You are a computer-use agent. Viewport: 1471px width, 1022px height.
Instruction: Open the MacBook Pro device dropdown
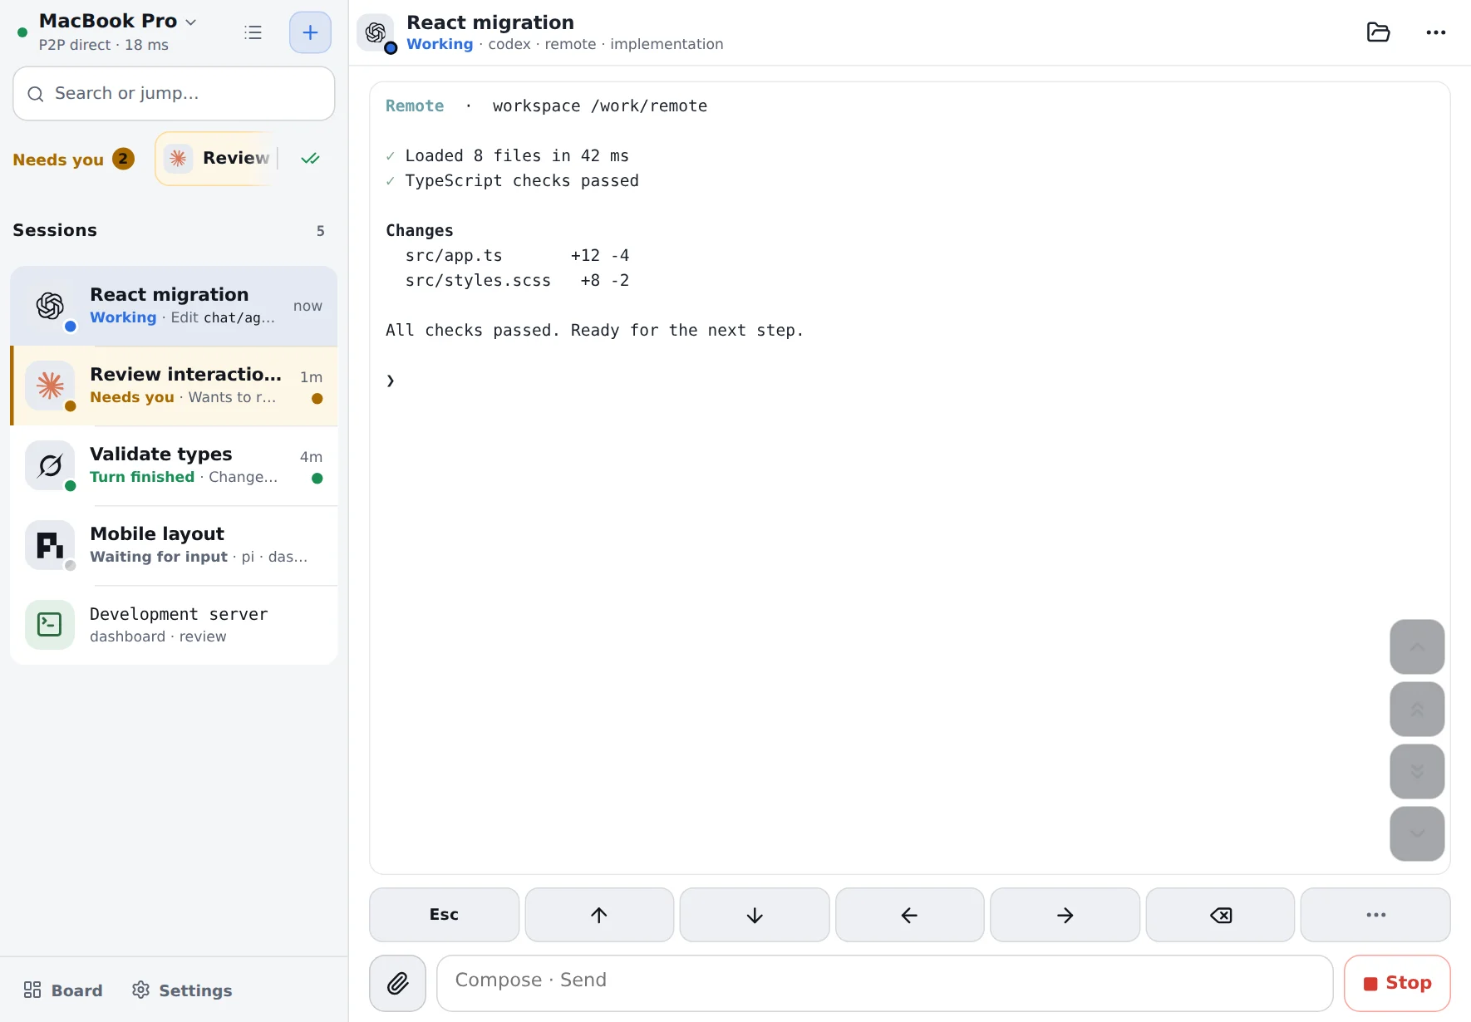coord(117,21)
